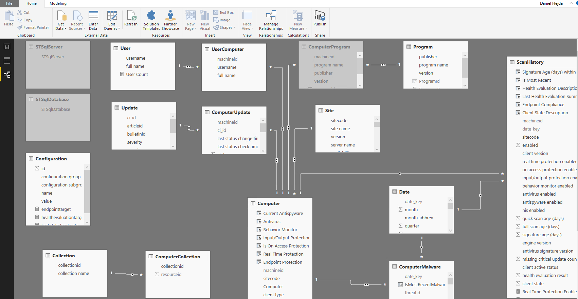Click Format Painter

[33, 27]
